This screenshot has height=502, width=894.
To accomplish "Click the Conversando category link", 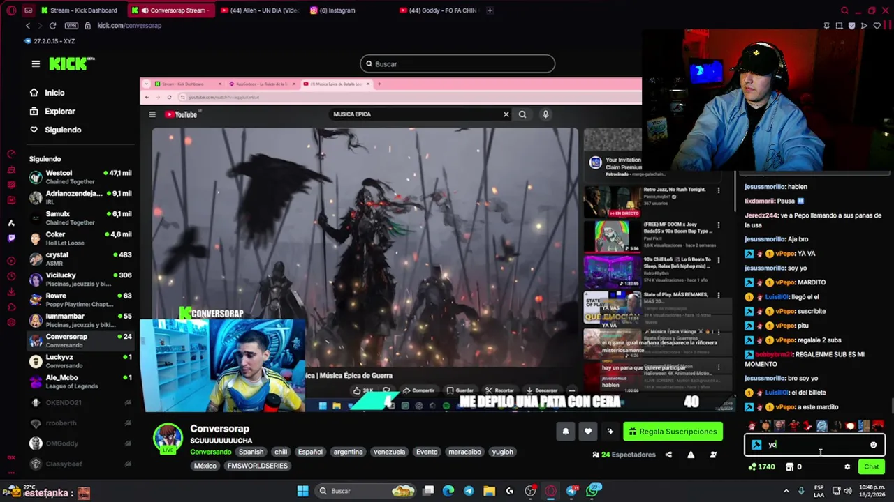I will coord(210,452).
